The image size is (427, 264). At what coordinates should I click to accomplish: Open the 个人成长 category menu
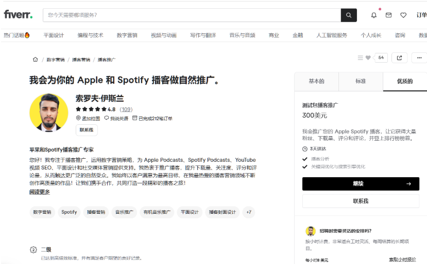[x=371, y=35]
